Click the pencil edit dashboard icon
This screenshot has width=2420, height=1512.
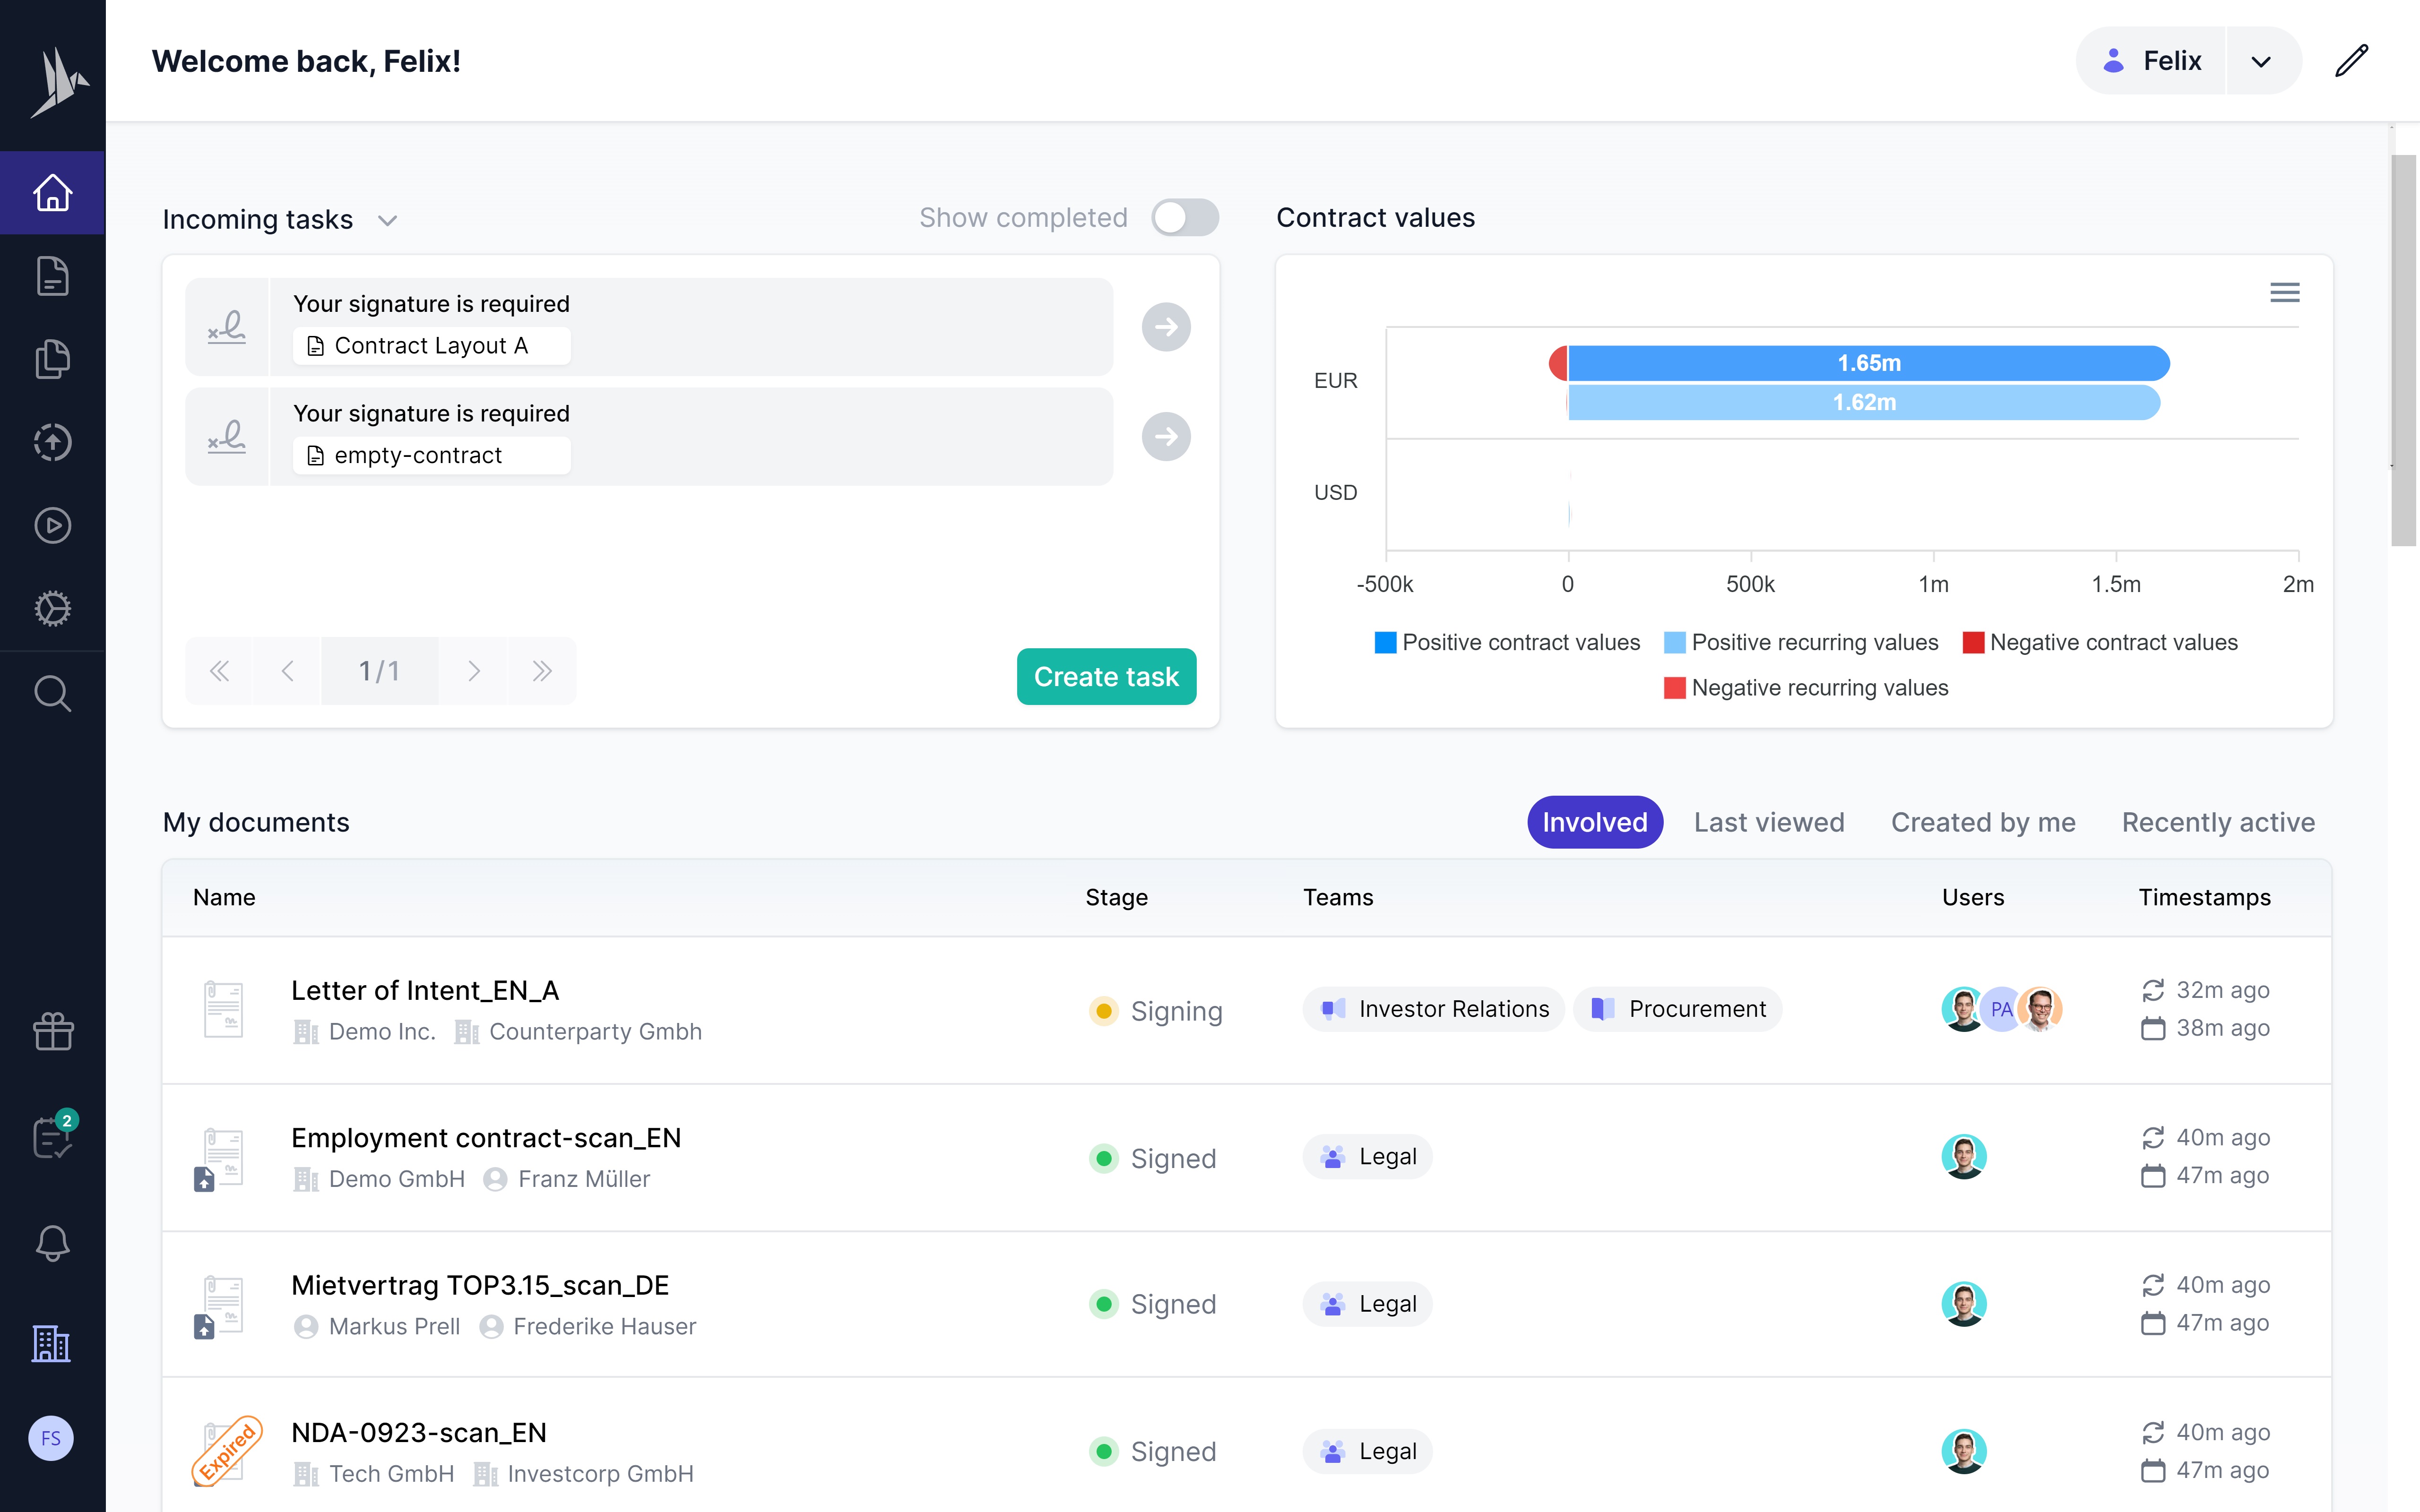(2351, 61)
